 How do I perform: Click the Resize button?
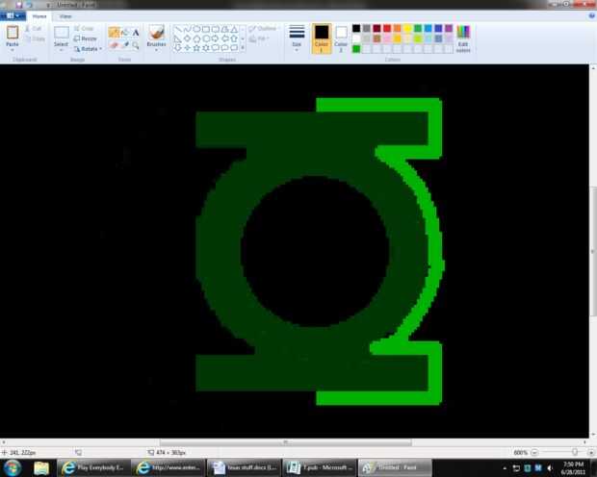[86, 38]
